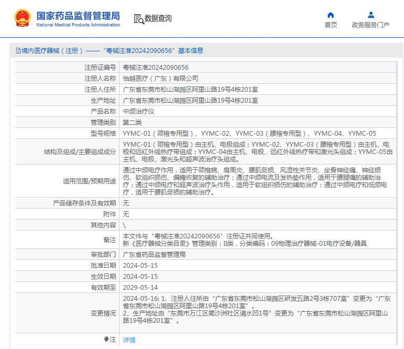
Task: Click the 其他内容 label
Action: click(x=103, y=225)
